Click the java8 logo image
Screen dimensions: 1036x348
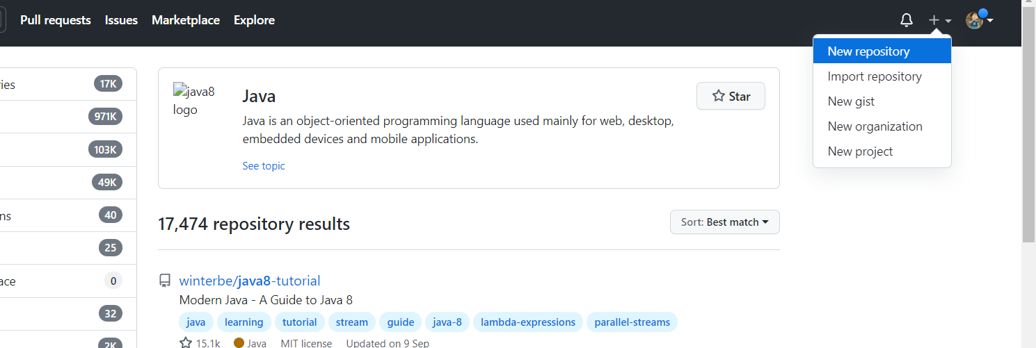click(194, 99)
